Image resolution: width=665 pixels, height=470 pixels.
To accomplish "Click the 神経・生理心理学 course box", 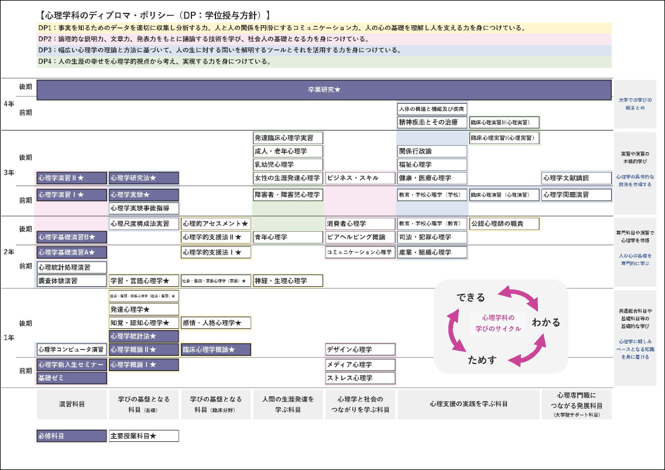I will pos(287,281).
